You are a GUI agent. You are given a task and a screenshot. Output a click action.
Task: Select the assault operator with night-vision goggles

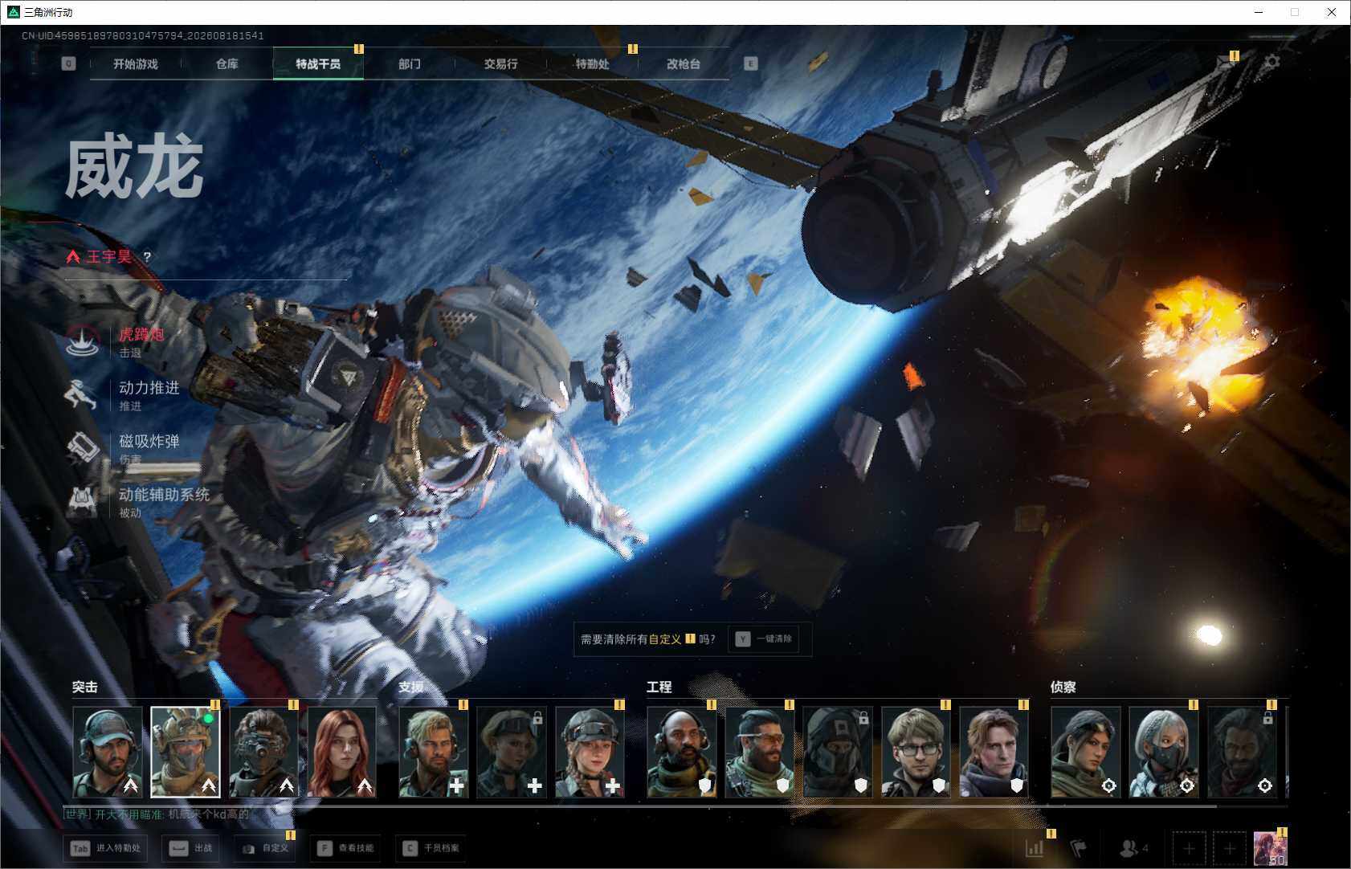point(263,752)
